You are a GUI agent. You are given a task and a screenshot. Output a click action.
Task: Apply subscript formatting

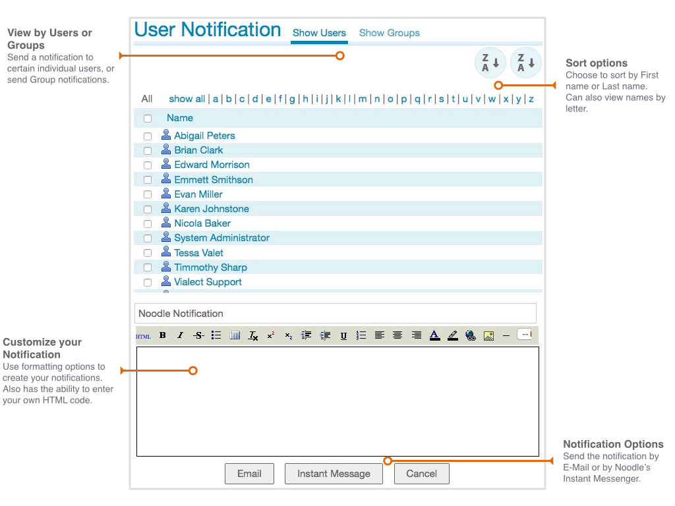click(289, 335)
